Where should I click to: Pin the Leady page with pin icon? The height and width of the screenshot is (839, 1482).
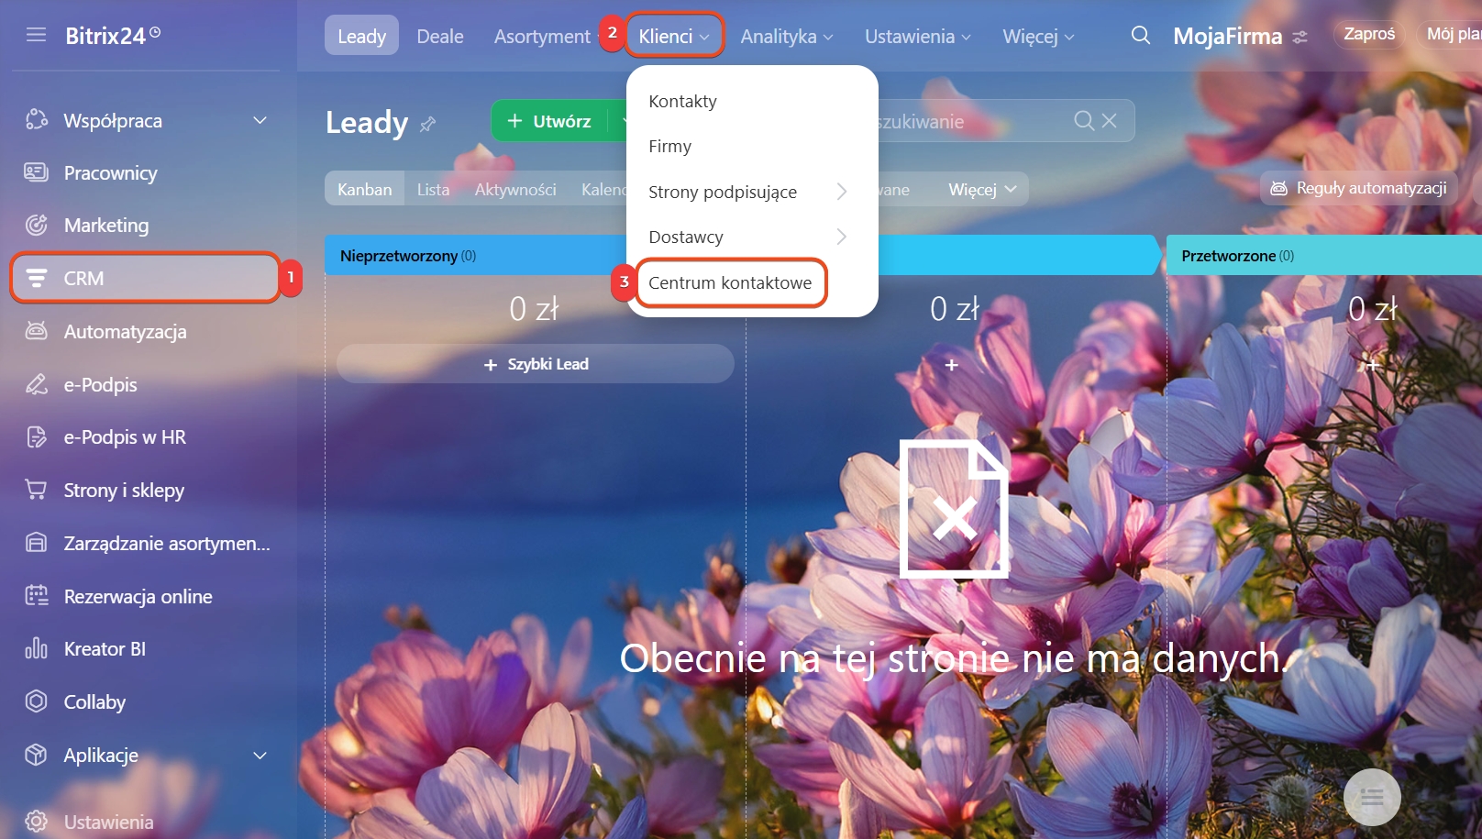pyautogui.click(x=427, y=124)
